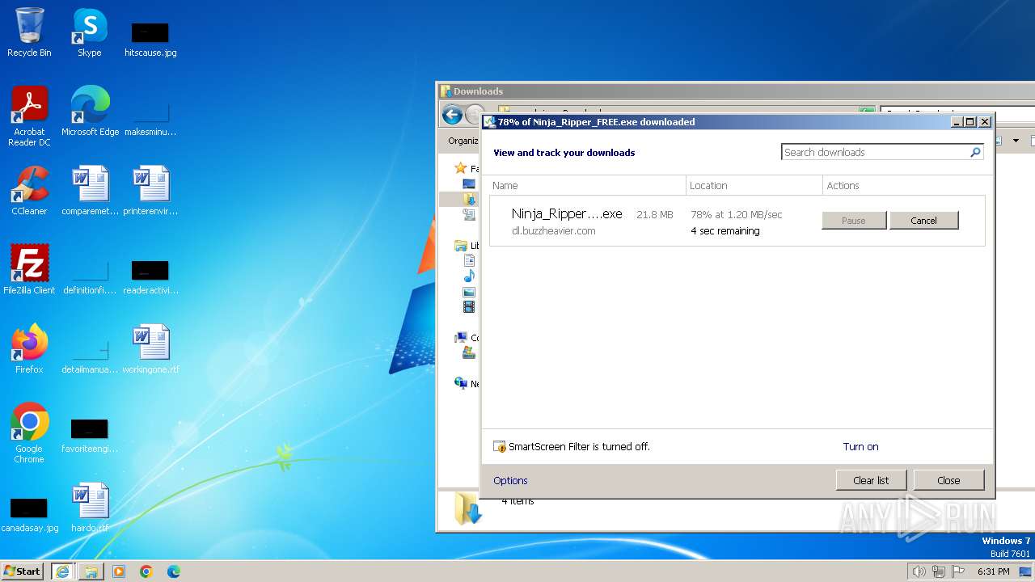Open Action Center flag in system tray
This screenshot has width=1035, height=582.
point(958,571)
